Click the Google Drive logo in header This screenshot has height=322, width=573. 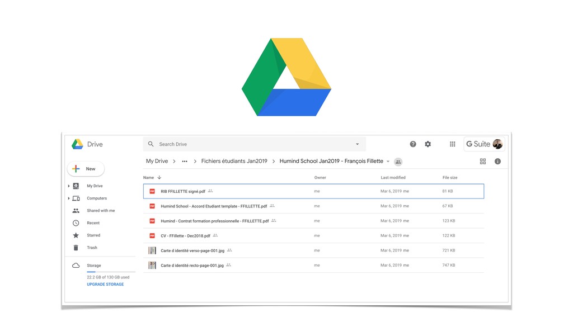click(x=77, y=144)
